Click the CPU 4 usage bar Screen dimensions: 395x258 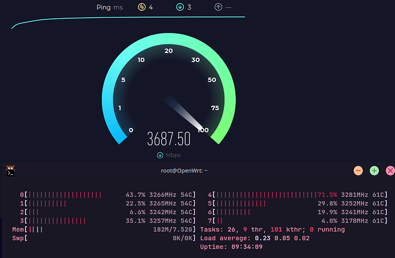(x=266, y=195)
